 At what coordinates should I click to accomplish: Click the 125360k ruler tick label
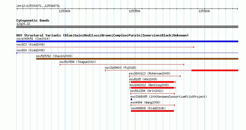(x=204, y=11)
